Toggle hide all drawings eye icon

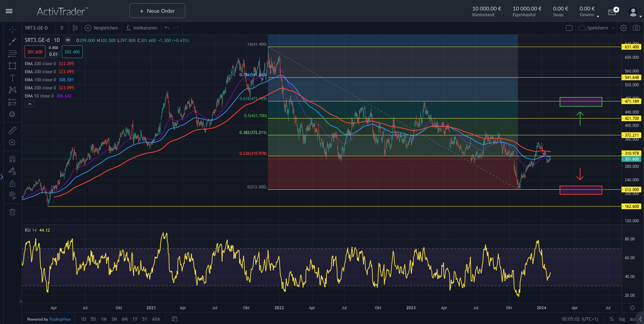point(12,195)
